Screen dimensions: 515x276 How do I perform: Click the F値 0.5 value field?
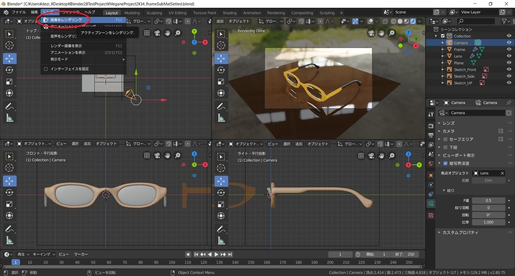[x=488, y=201]
